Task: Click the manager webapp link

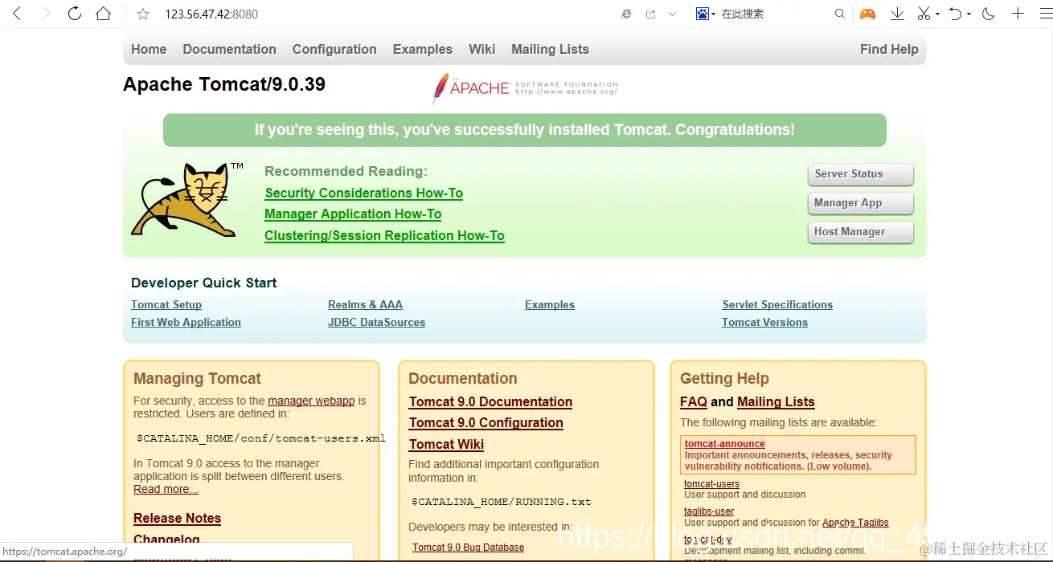Action: click(311, 401)
